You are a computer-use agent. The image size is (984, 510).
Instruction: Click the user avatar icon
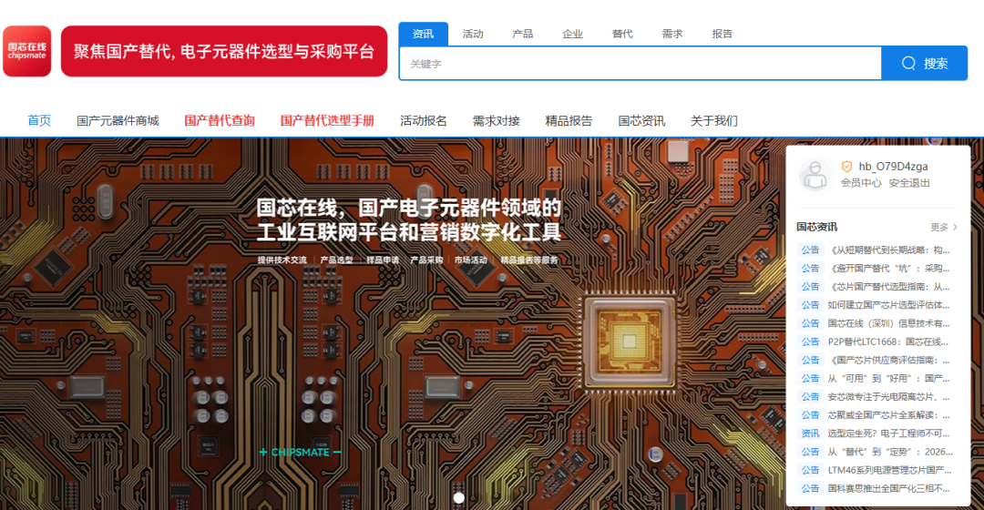click(x=815, y=174)
